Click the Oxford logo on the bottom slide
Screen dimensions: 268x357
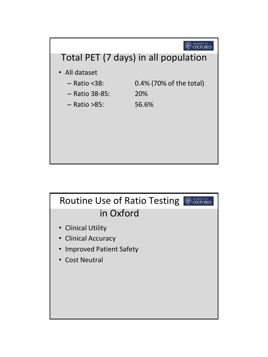coord(199,201)
